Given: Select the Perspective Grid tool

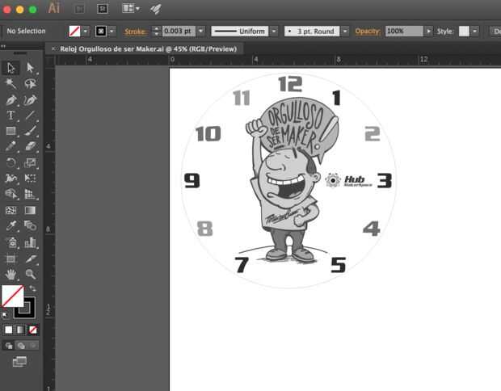Looking at the screenshot, I should coord(31,194).
